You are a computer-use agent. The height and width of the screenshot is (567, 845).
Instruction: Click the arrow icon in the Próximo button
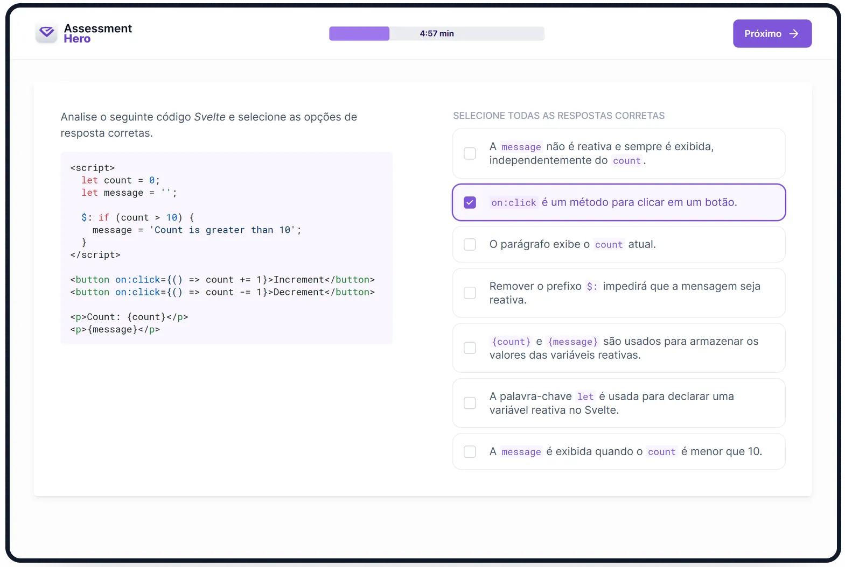[794, 33]
